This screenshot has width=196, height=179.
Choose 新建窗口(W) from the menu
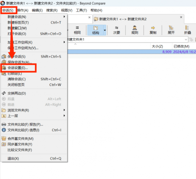34,28
